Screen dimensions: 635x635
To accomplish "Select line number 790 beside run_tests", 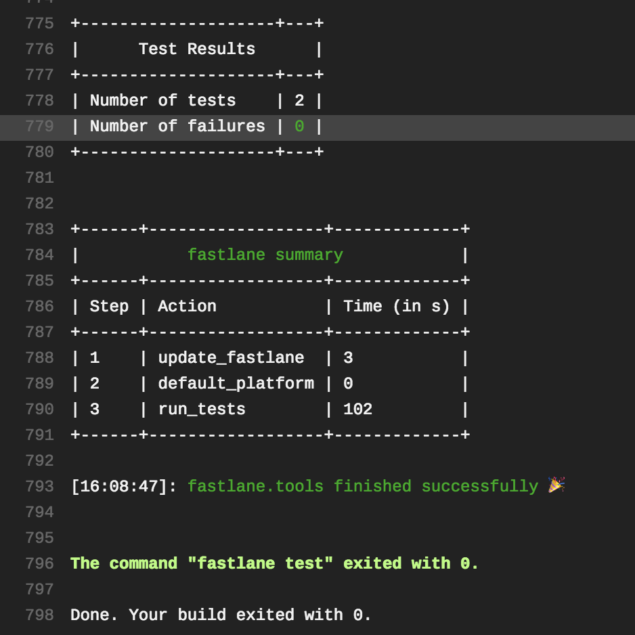I will coord(39,410).
